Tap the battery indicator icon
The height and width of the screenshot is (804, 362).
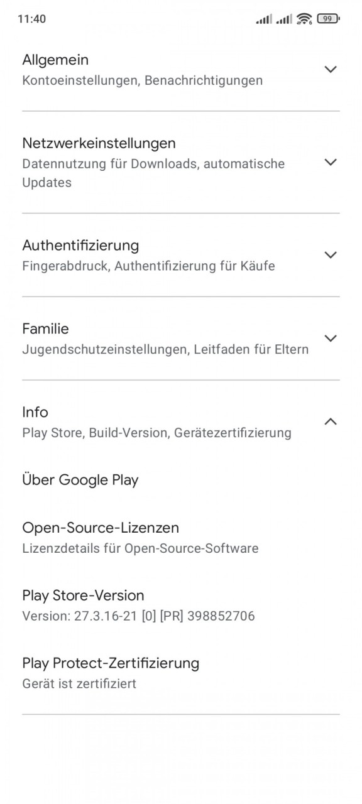click(x=328, y=19)
